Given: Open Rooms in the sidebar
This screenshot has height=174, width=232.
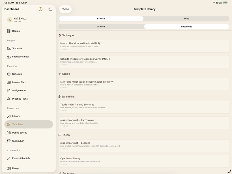Looking at the screenshot, I should [x=29, y=31].
